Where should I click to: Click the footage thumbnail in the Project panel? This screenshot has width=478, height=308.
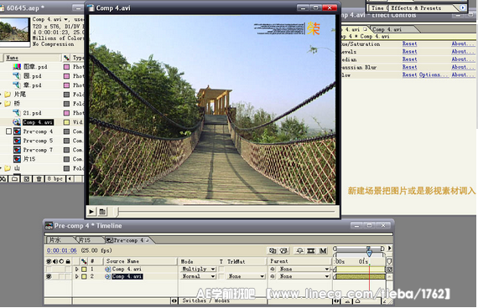[14, 29]
